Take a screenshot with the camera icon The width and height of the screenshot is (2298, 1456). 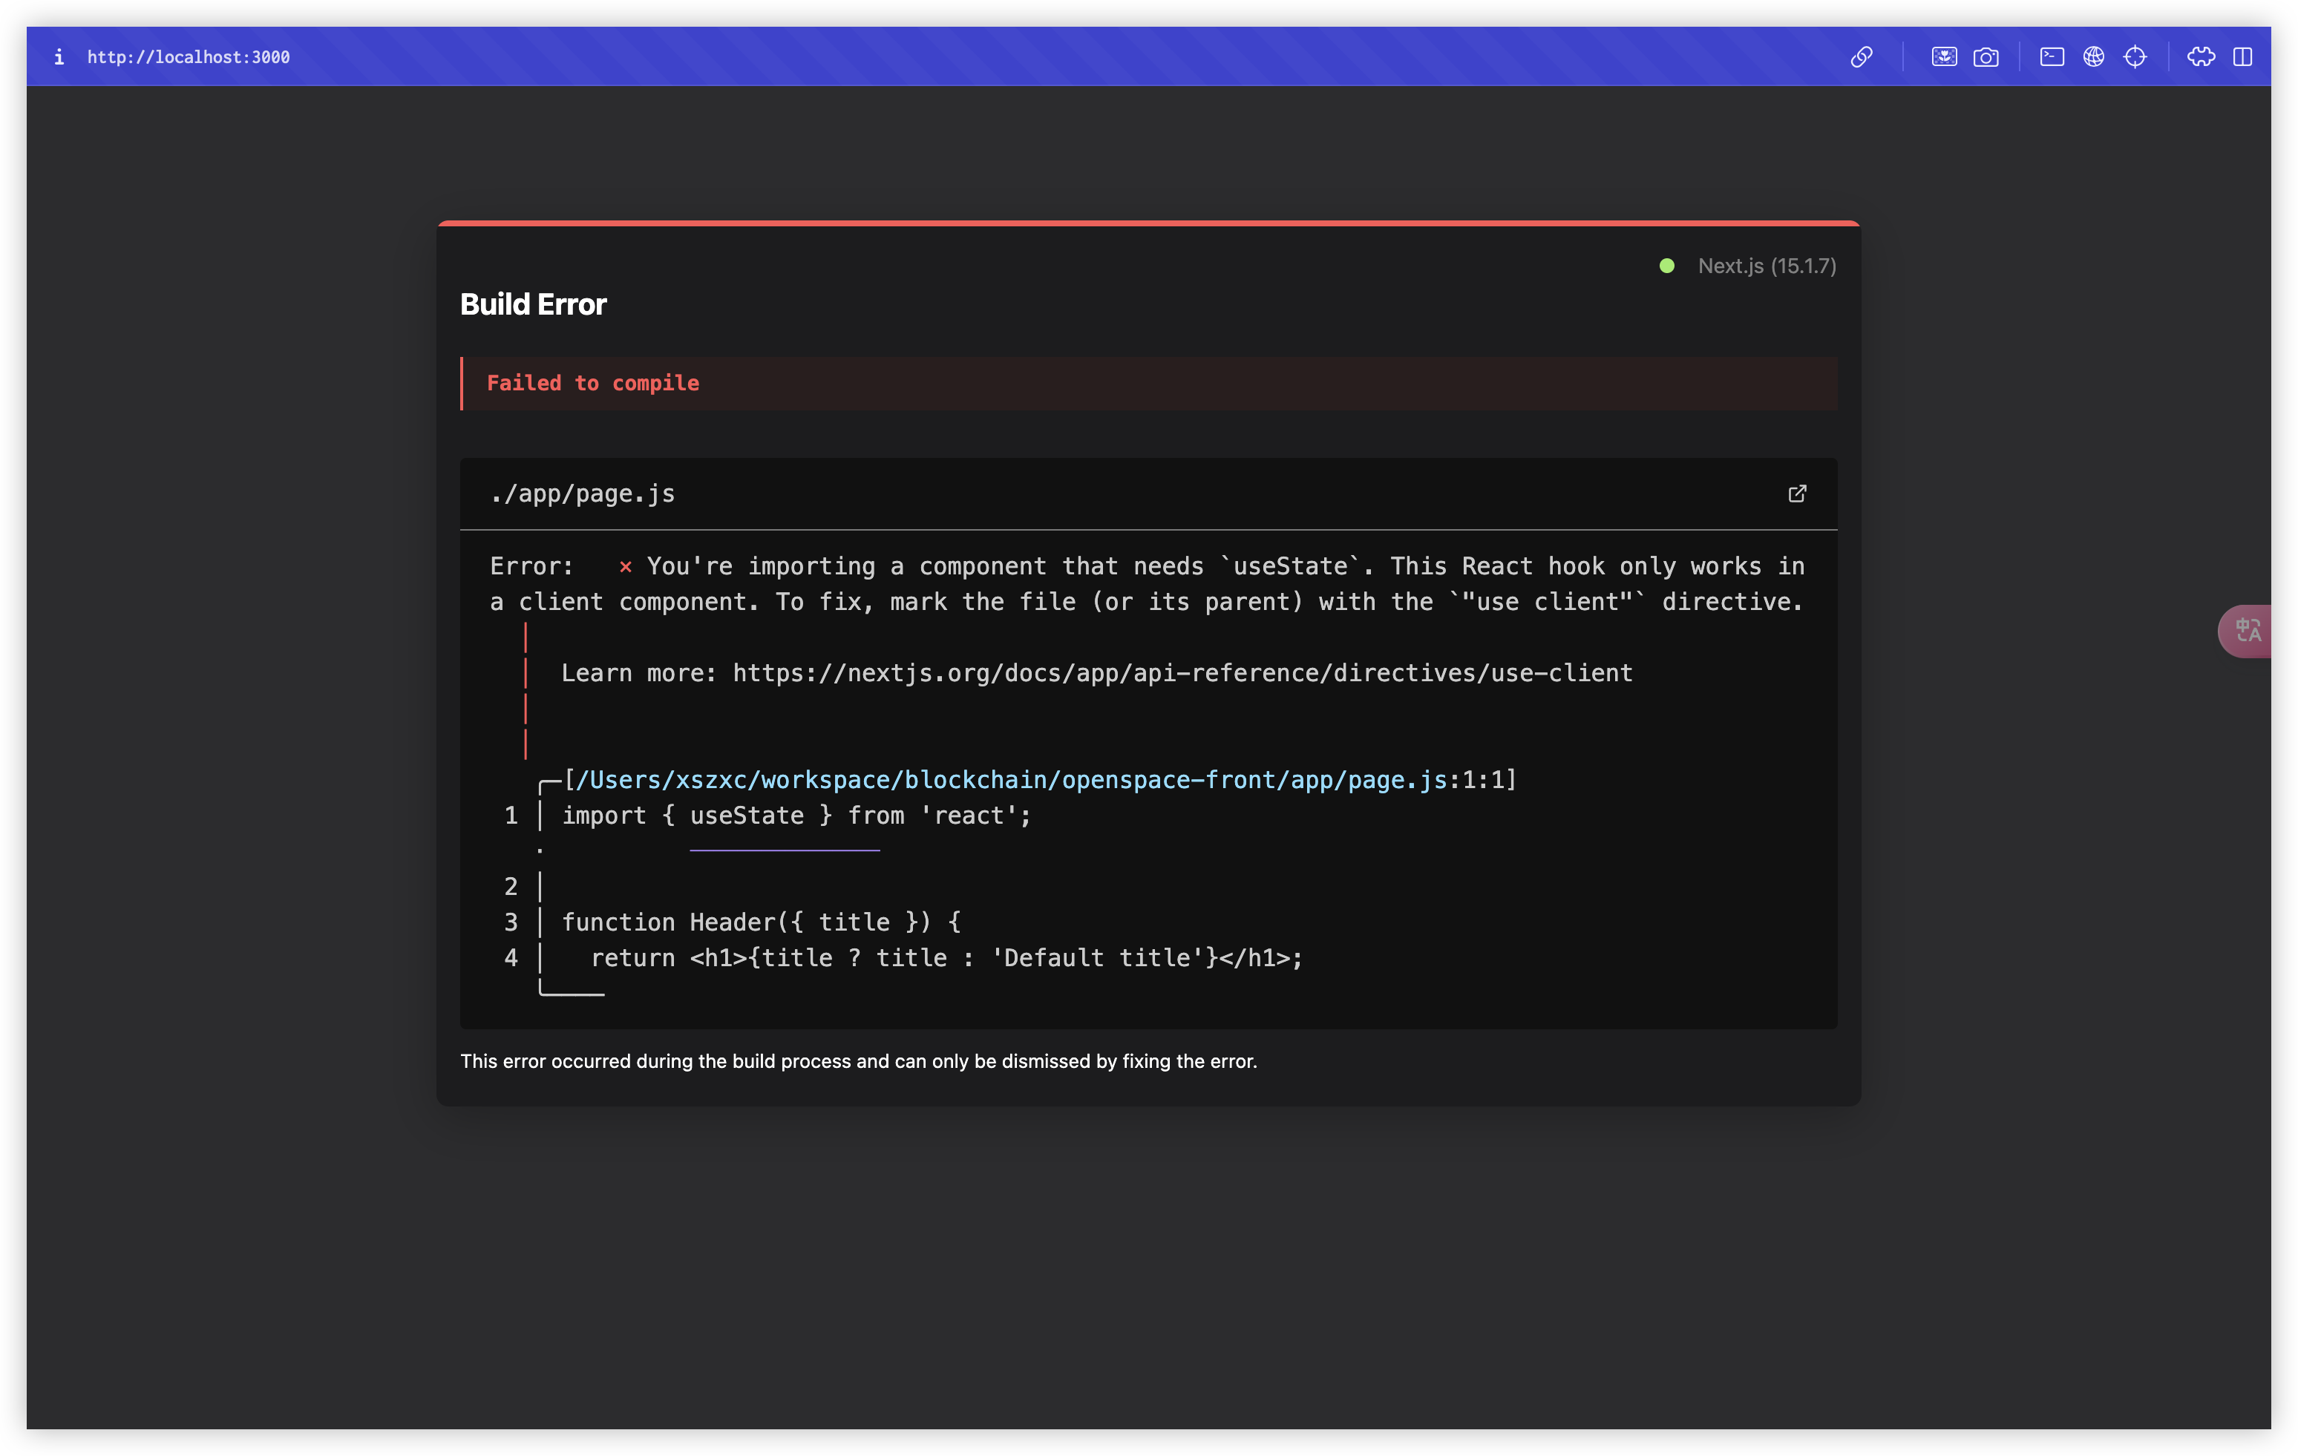1986,57
